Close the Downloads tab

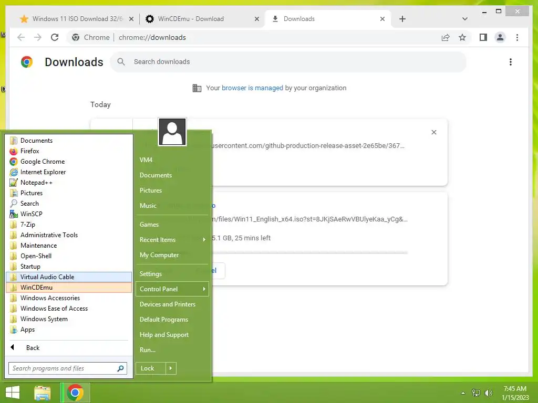click(382, 19)
